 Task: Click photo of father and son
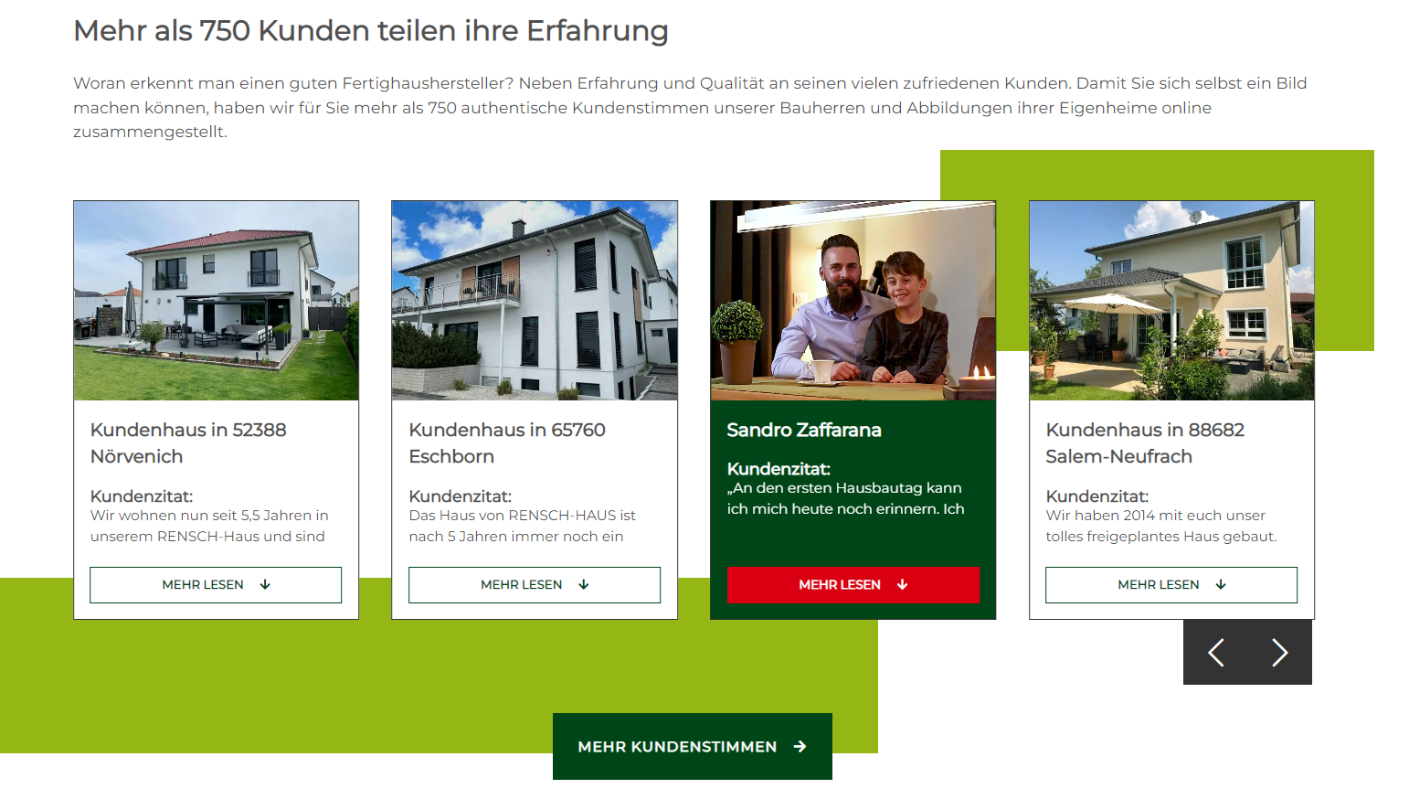(x=853, y=301)
